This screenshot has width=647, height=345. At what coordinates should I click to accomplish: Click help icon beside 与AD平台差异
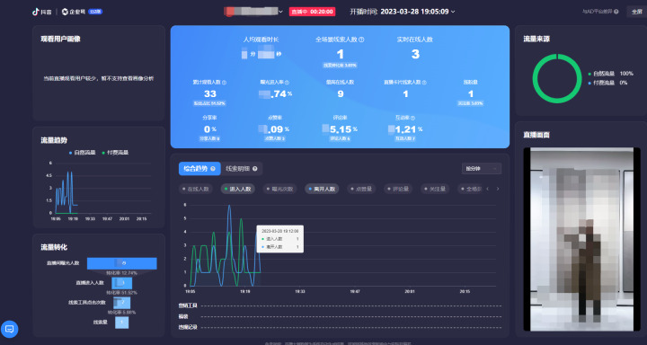[x=616, y=12]
